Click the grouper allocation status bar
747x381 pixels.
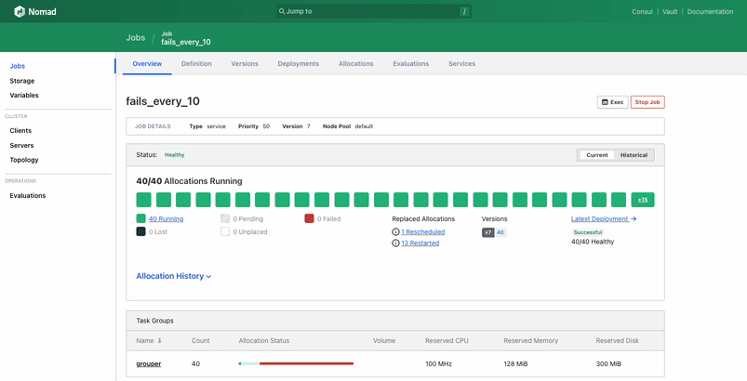point(296,363)
